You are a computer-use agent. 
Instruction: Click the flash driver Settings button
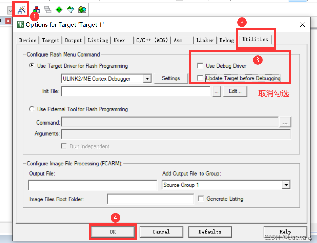(171, 78)
